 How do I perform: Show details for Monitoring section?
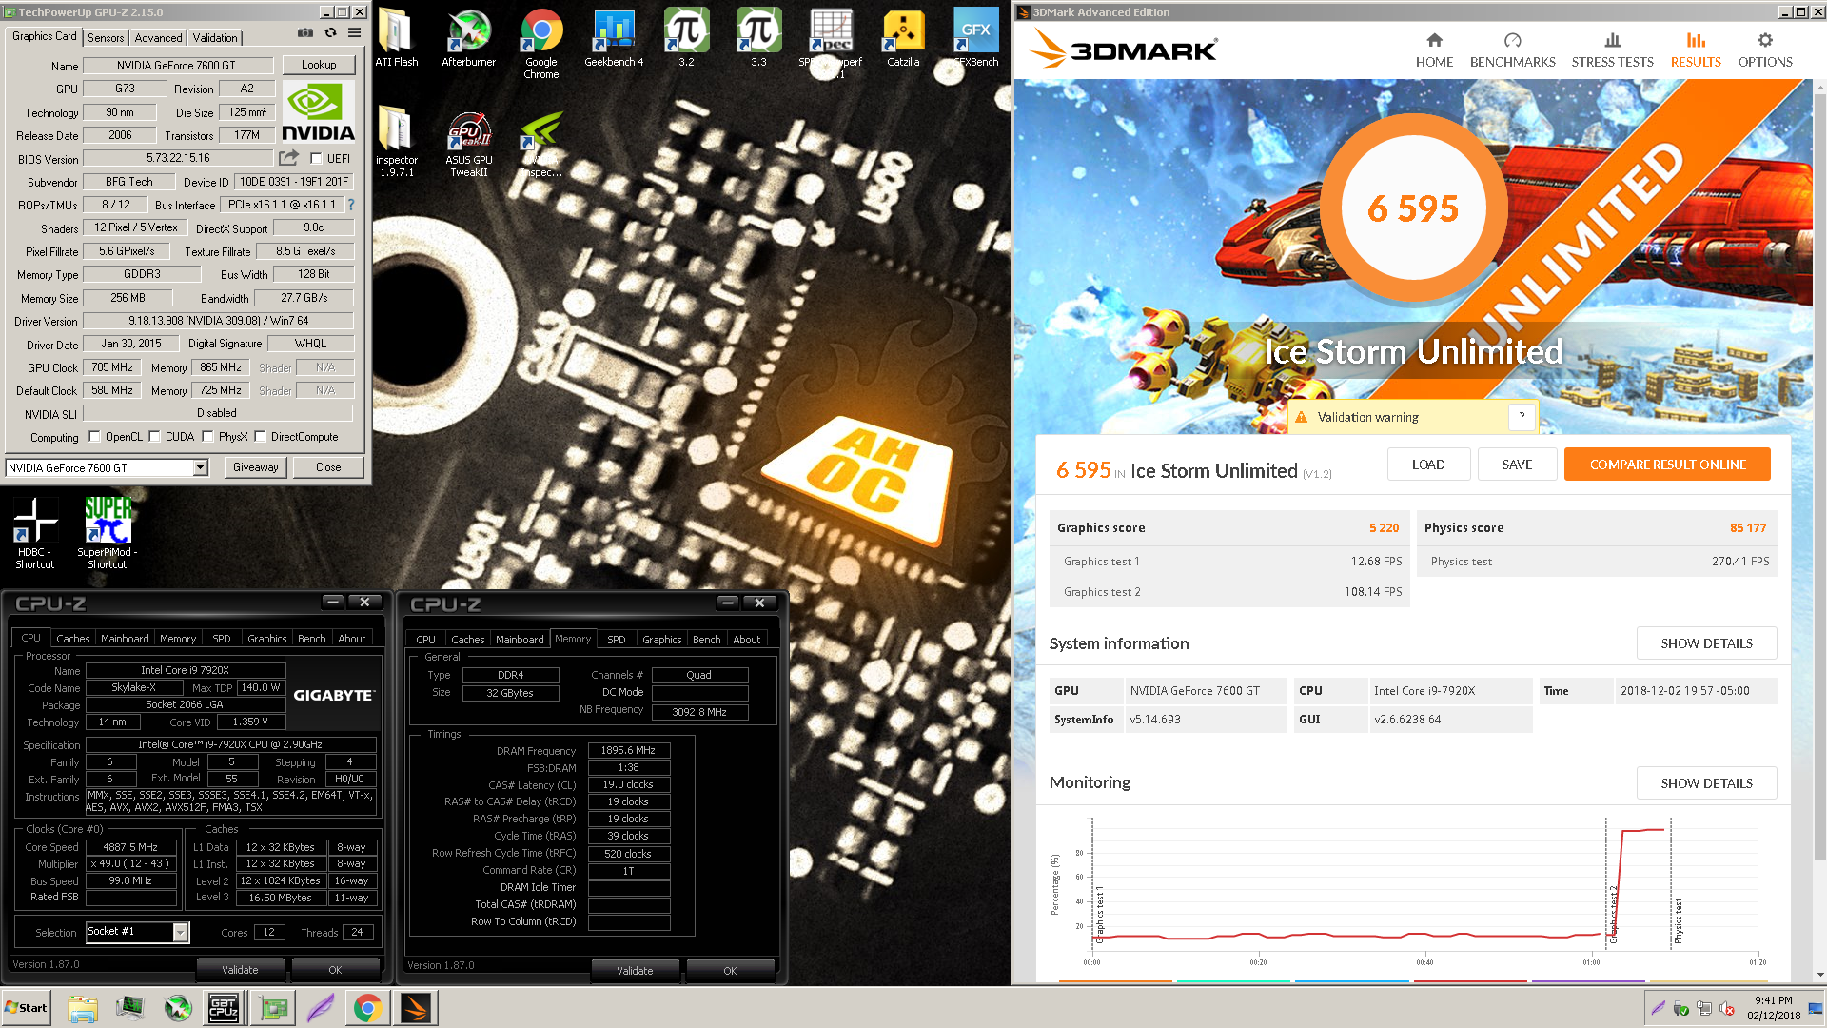pos(1706,783)
